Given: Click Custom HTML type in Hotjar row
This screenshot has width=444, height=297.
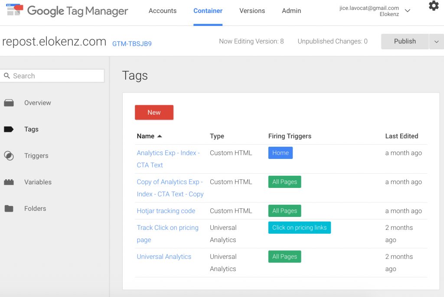Looking at the screenshot, I should point(231,211).
